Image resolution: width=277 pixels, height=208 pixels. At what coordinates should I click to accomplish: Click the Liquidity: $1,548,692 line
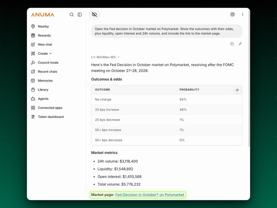(115, 169)
